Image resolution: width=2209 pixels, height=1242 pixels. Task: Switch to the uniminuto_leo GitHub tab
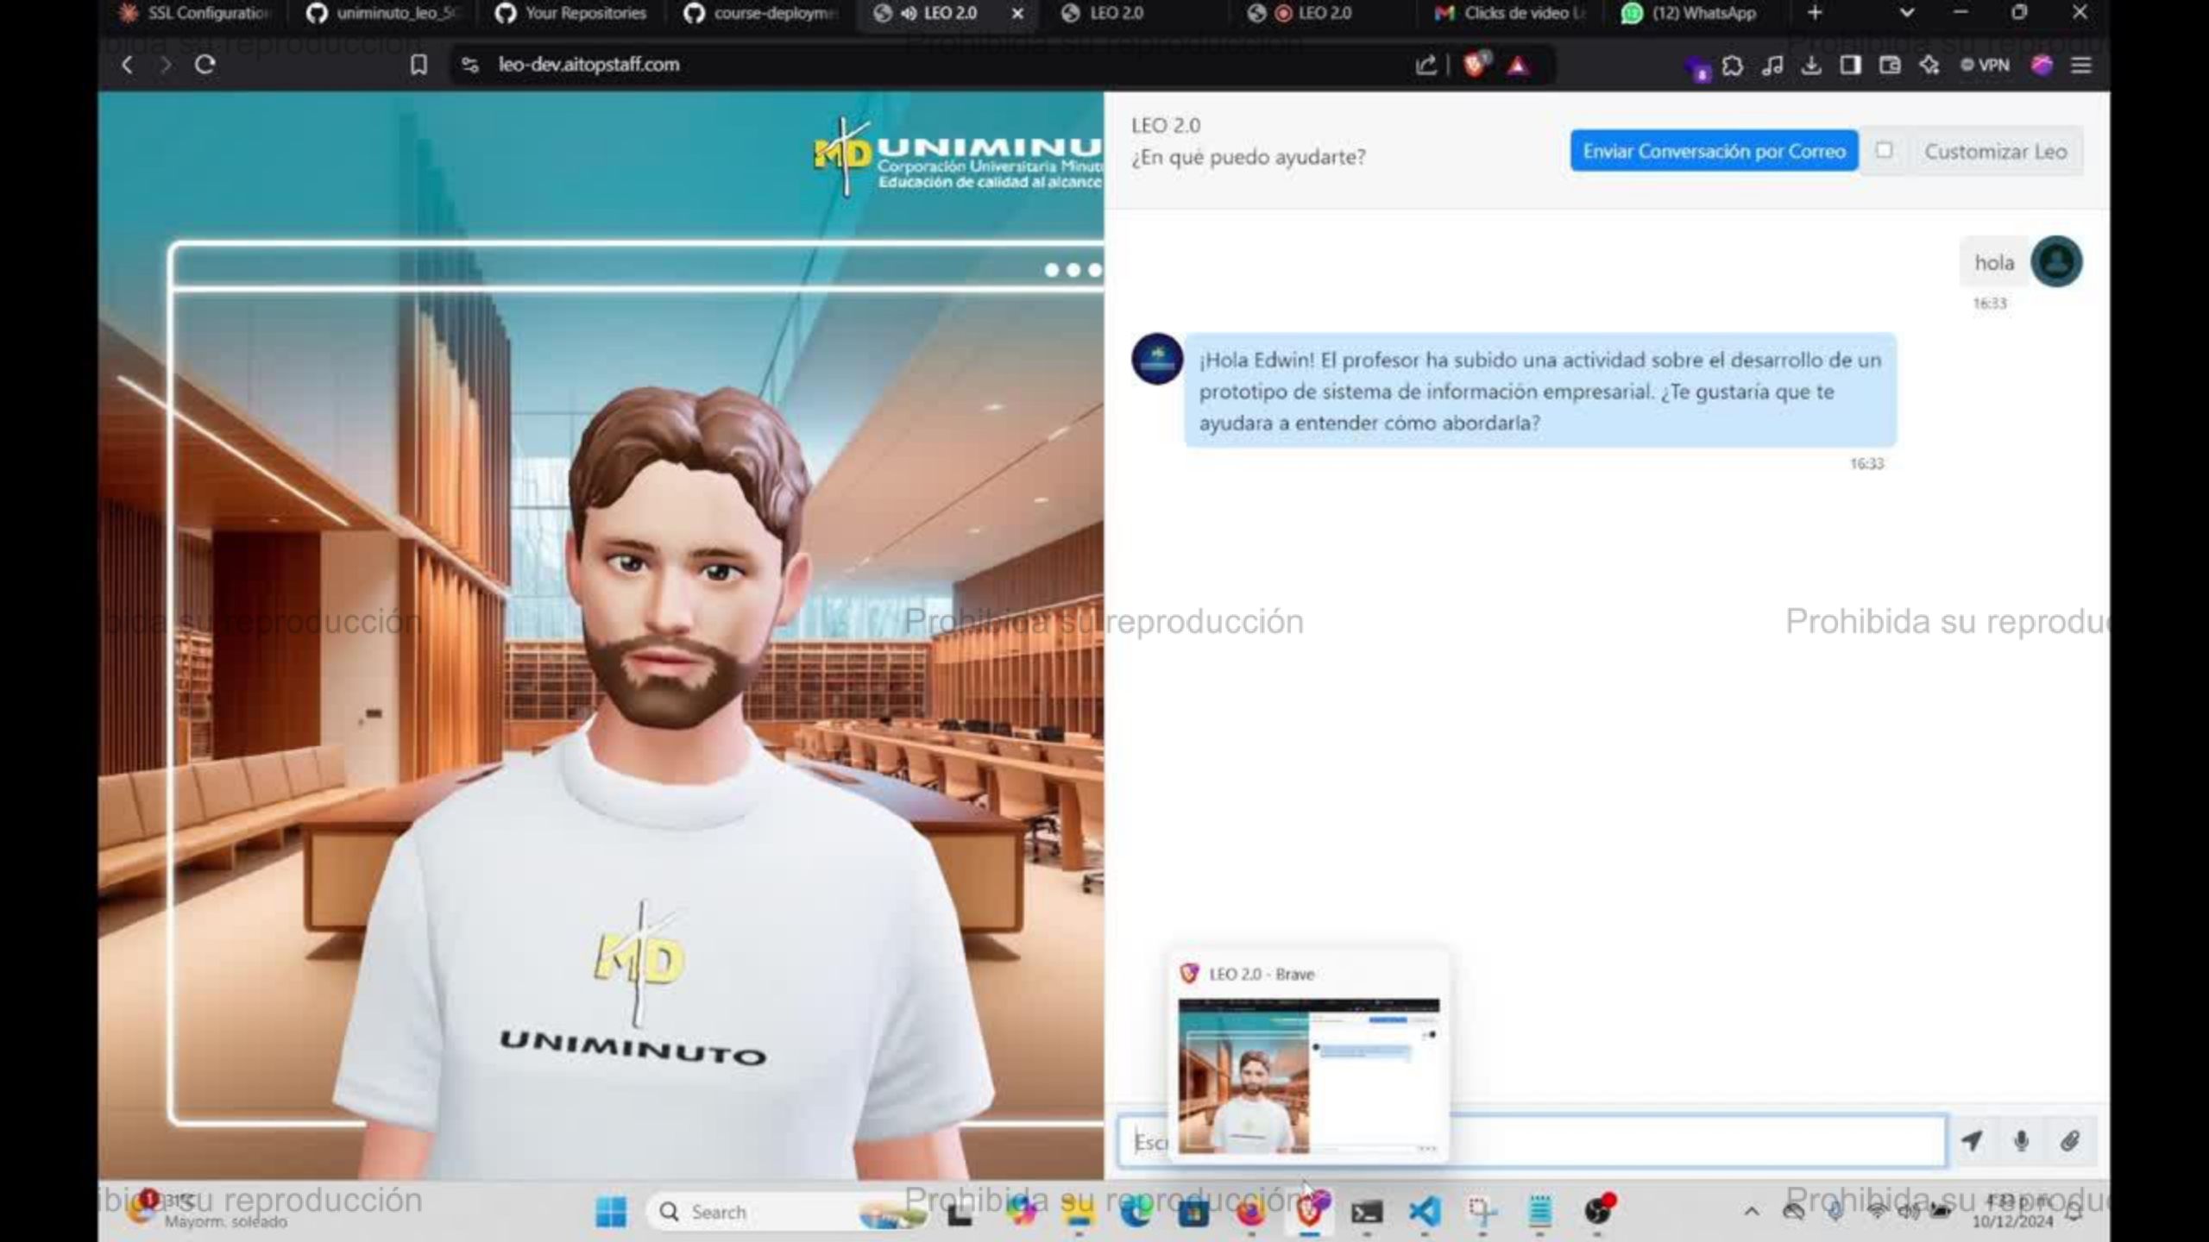386,13
